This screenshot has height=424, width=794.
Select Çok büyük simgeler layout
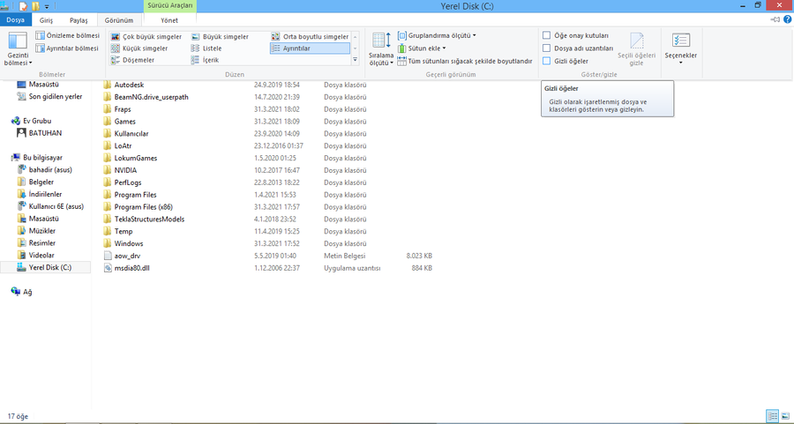point(146,37)
